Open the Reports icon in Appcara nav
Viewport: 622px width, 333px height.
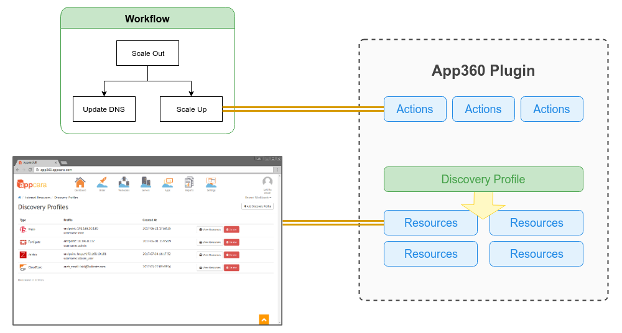(189, 183)
